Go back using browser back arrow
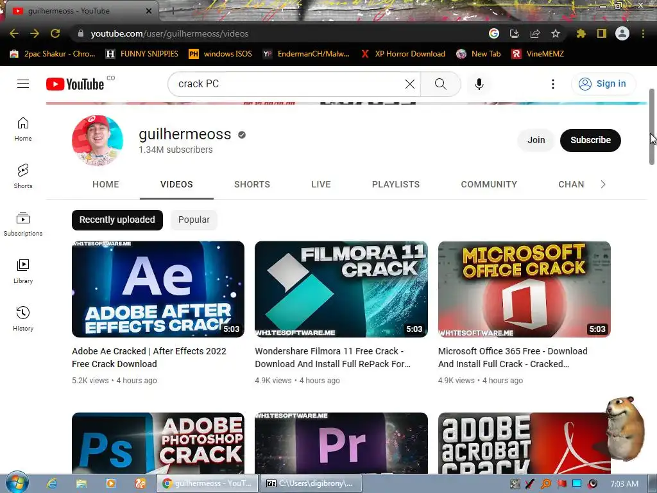The height and width of the screenshot is (493, 657). tap(14, 33)
